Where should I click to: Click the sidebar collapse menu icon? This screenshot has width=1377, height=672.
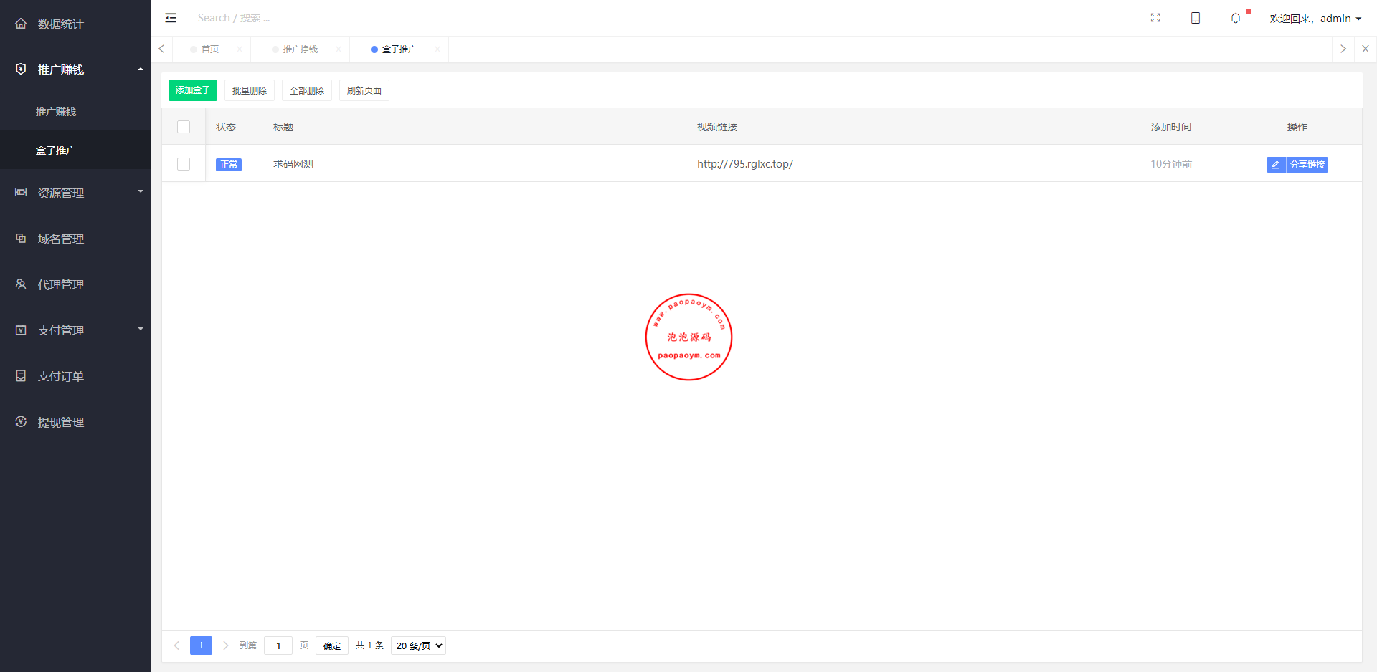pos(171,18)
